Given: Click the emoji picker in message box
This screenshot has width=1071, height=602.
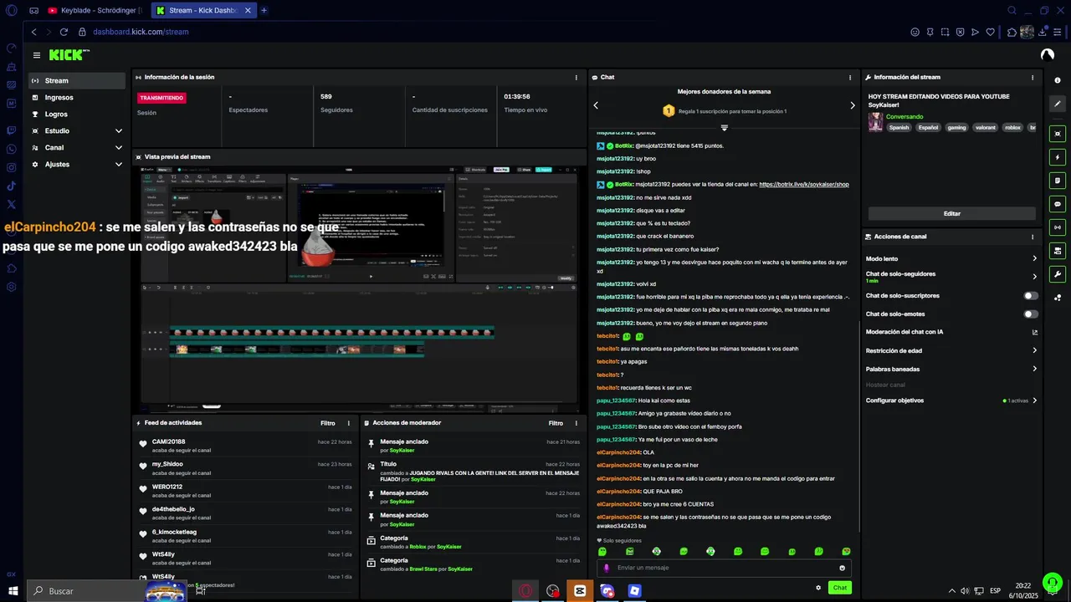Looking at the screenshot, I should (x=843, y=568).
